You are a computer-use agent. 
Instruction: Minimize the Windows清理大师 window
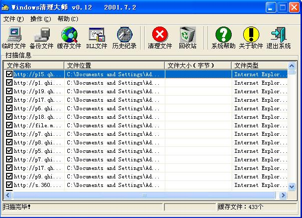pos(271,8)
